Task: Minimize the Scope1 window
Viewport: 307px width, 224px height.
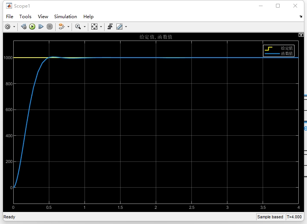Action: click(261, 6)
